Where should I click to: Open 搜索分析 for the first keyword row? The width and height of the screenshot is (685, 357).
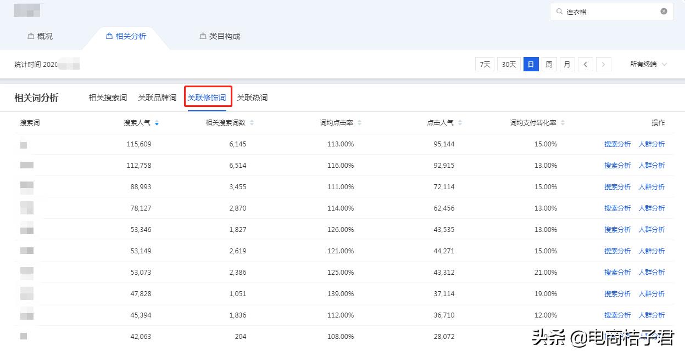pyautogui.click(x=617, y=144)
